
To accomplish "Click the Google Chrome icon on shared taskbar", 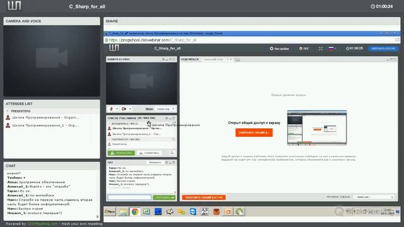I will point(134,212).
